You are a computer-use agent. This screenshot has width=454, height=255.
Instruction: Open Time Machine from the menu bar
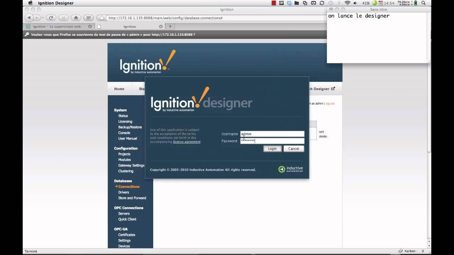pyautogui.click(x=331, y=3)
